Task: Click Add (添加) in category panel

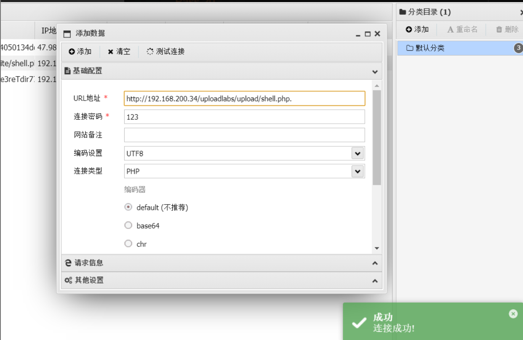Action: pyautogui.click(x=417, y=29)
